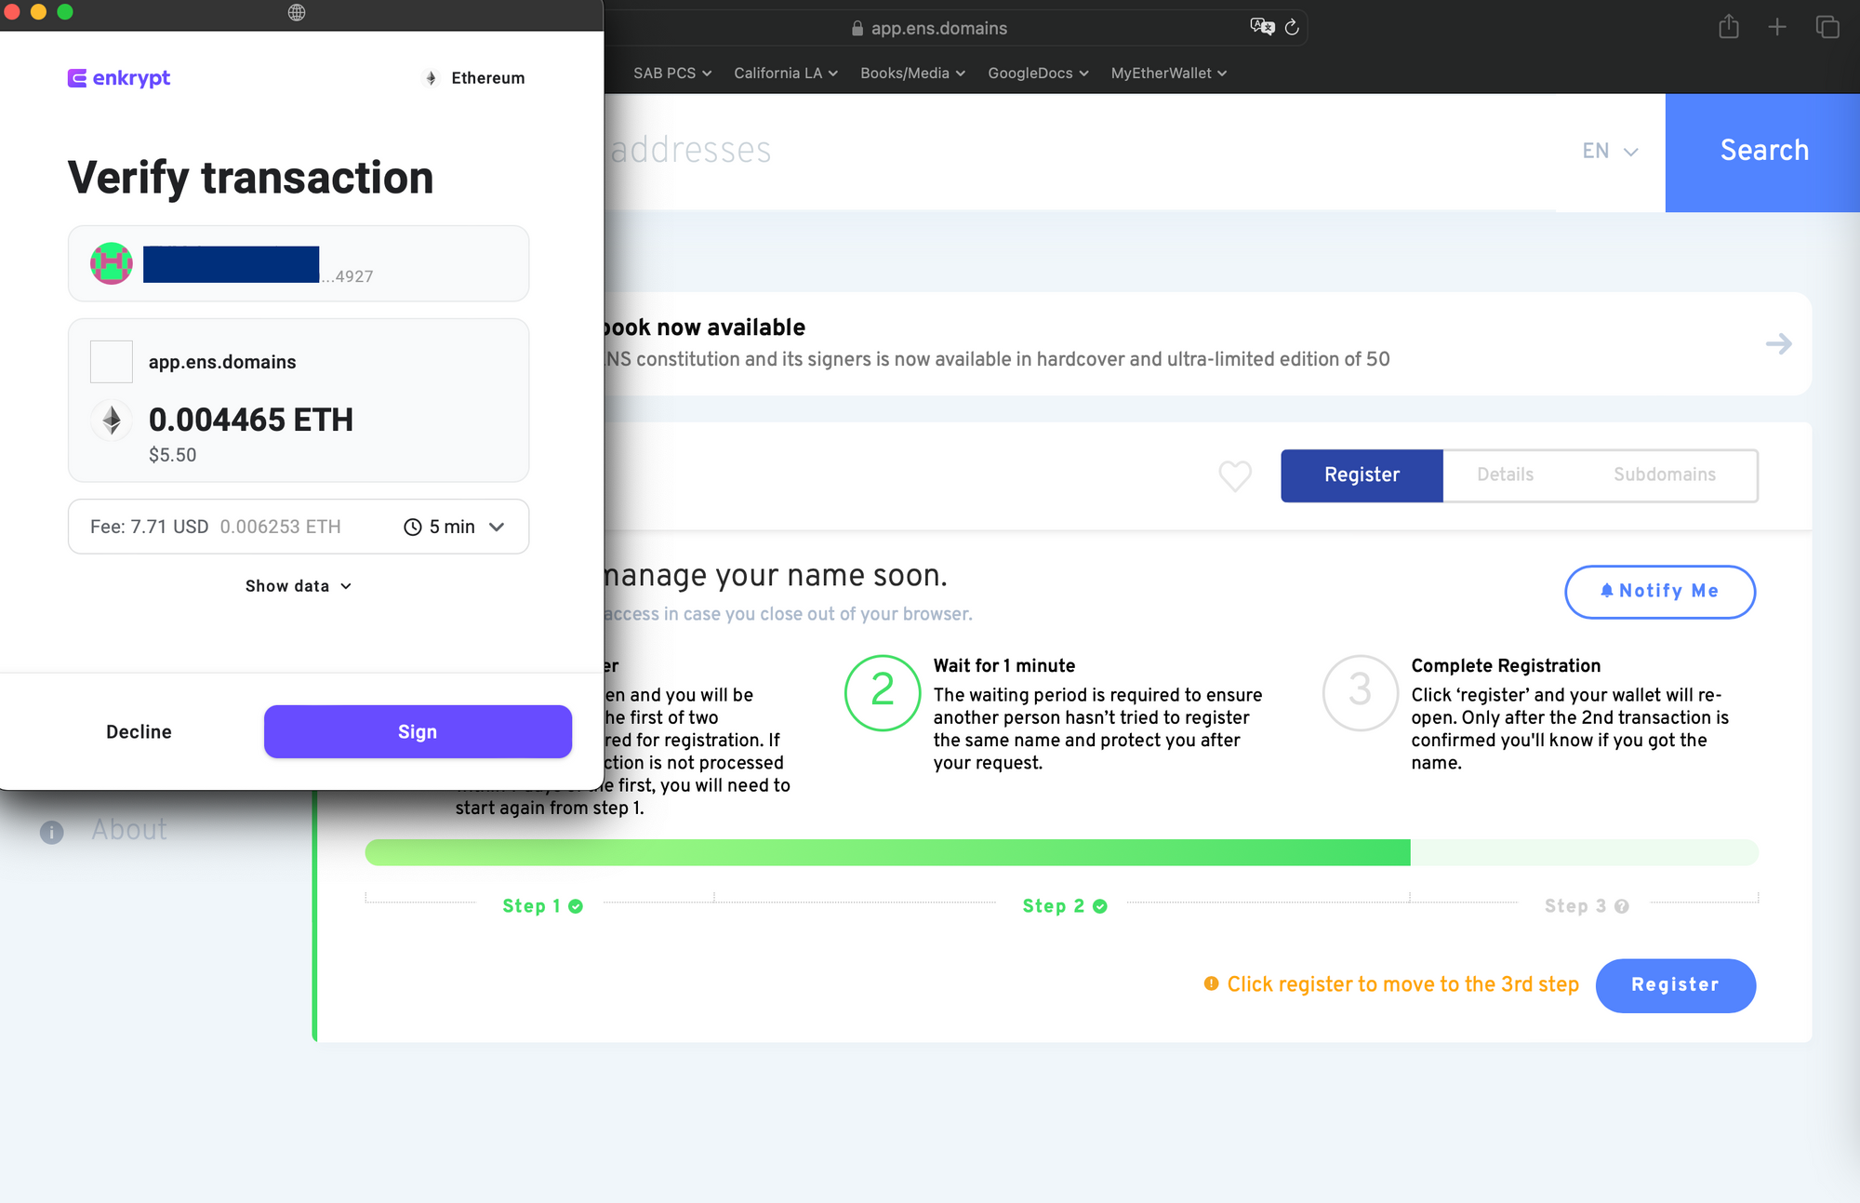Screen dimensions: 1860x1203
Task: Open the EN language dropdown
Action: click(1610, 151)
